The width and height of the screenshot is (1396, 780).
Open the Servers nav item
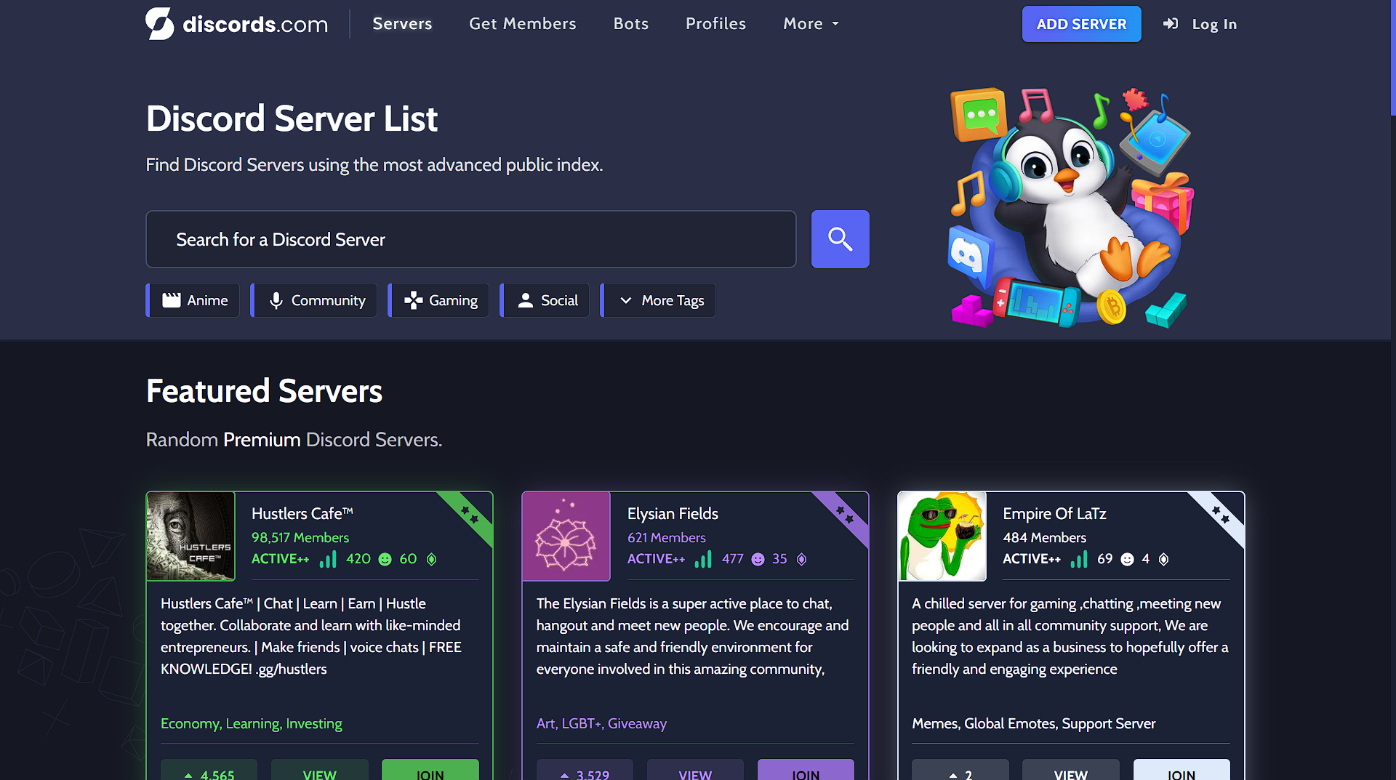402,24
